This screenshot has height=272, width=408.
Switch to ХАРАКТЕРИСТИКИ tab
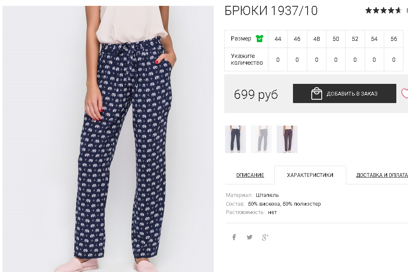click(x=310, y=175)
